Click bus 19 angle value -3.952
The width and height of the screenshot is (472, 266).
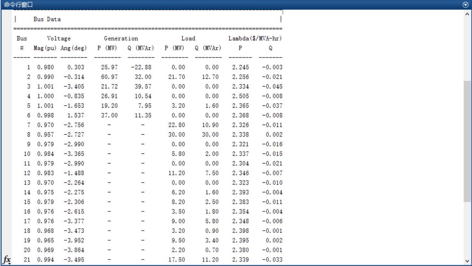74,240
